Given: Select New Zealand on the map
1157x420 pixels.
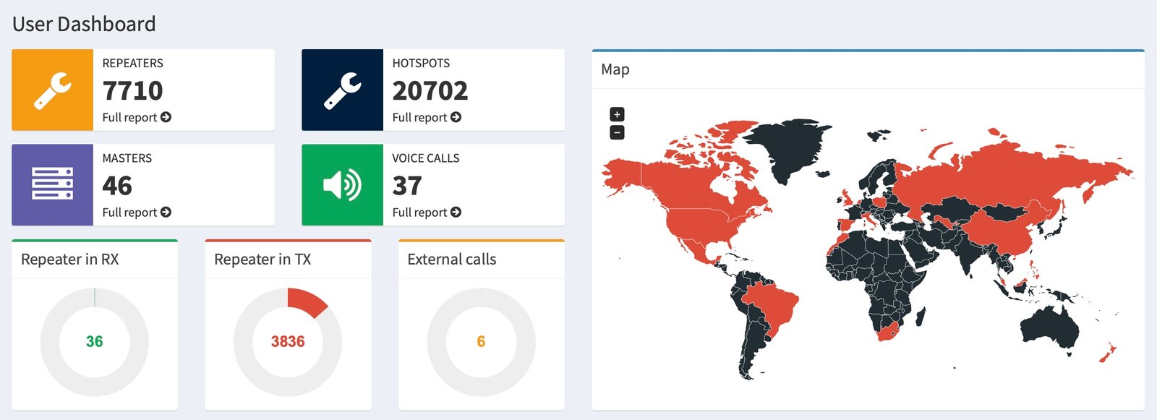Looking at the screenshot, I should (x=1107, y=353).
